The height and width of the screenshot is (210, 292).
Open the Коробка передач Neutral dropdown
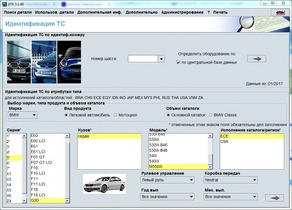coord(231,180)
